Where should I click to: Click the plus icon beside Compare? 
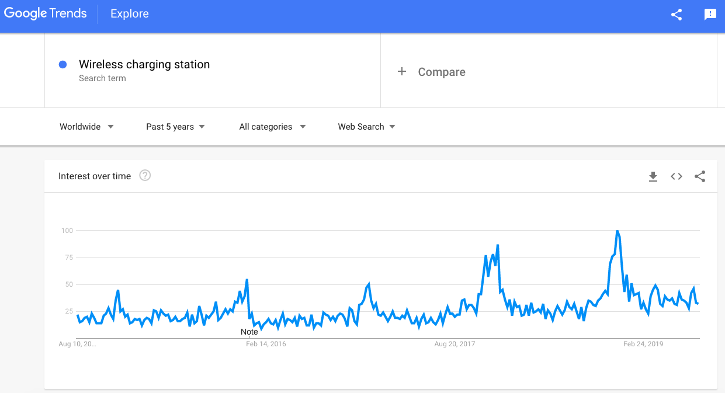click(x=402, y=71)
